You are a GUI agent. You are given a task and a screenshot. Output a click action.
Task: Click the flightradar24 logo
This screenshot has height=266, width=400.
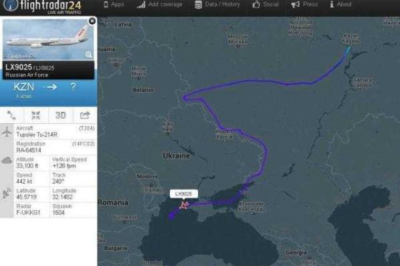(x=43, y=7)
